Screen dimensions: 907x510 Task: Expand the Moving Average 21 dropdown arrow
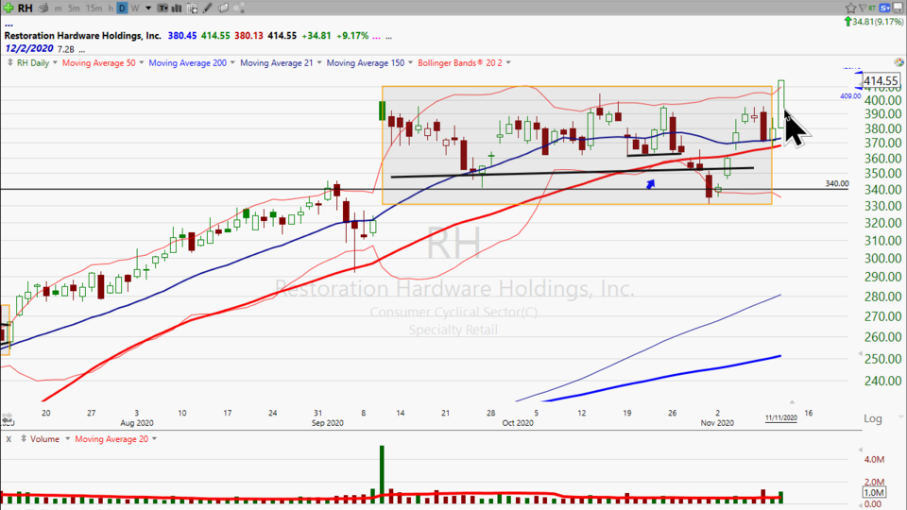tap(318, 62)
